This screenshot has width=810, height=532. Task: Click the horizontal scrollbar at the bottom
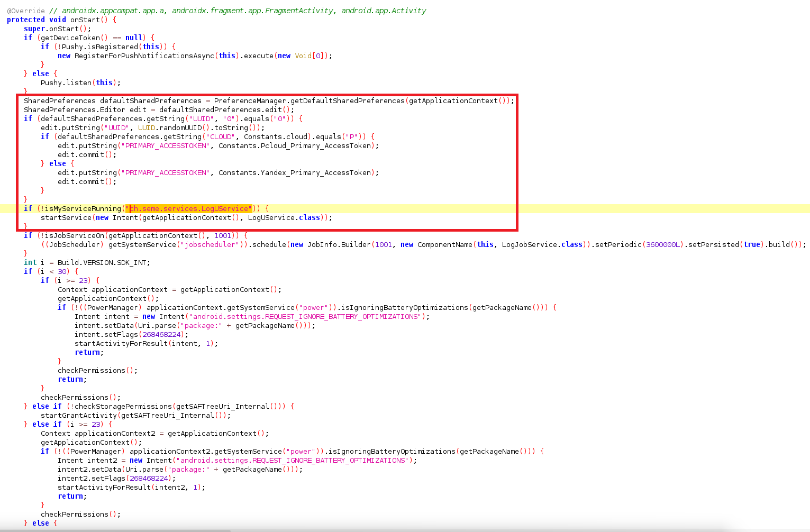tap(115, 530)
